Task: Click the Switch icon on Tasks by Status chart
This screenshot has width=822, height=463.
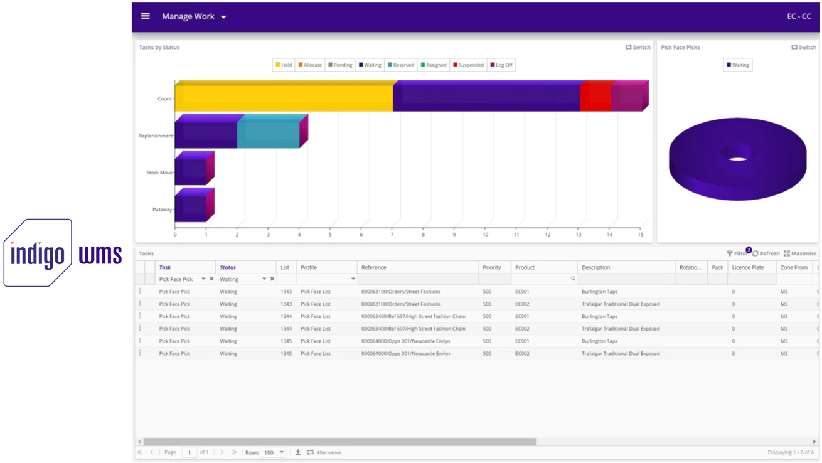Action: (x=636, y=47)
